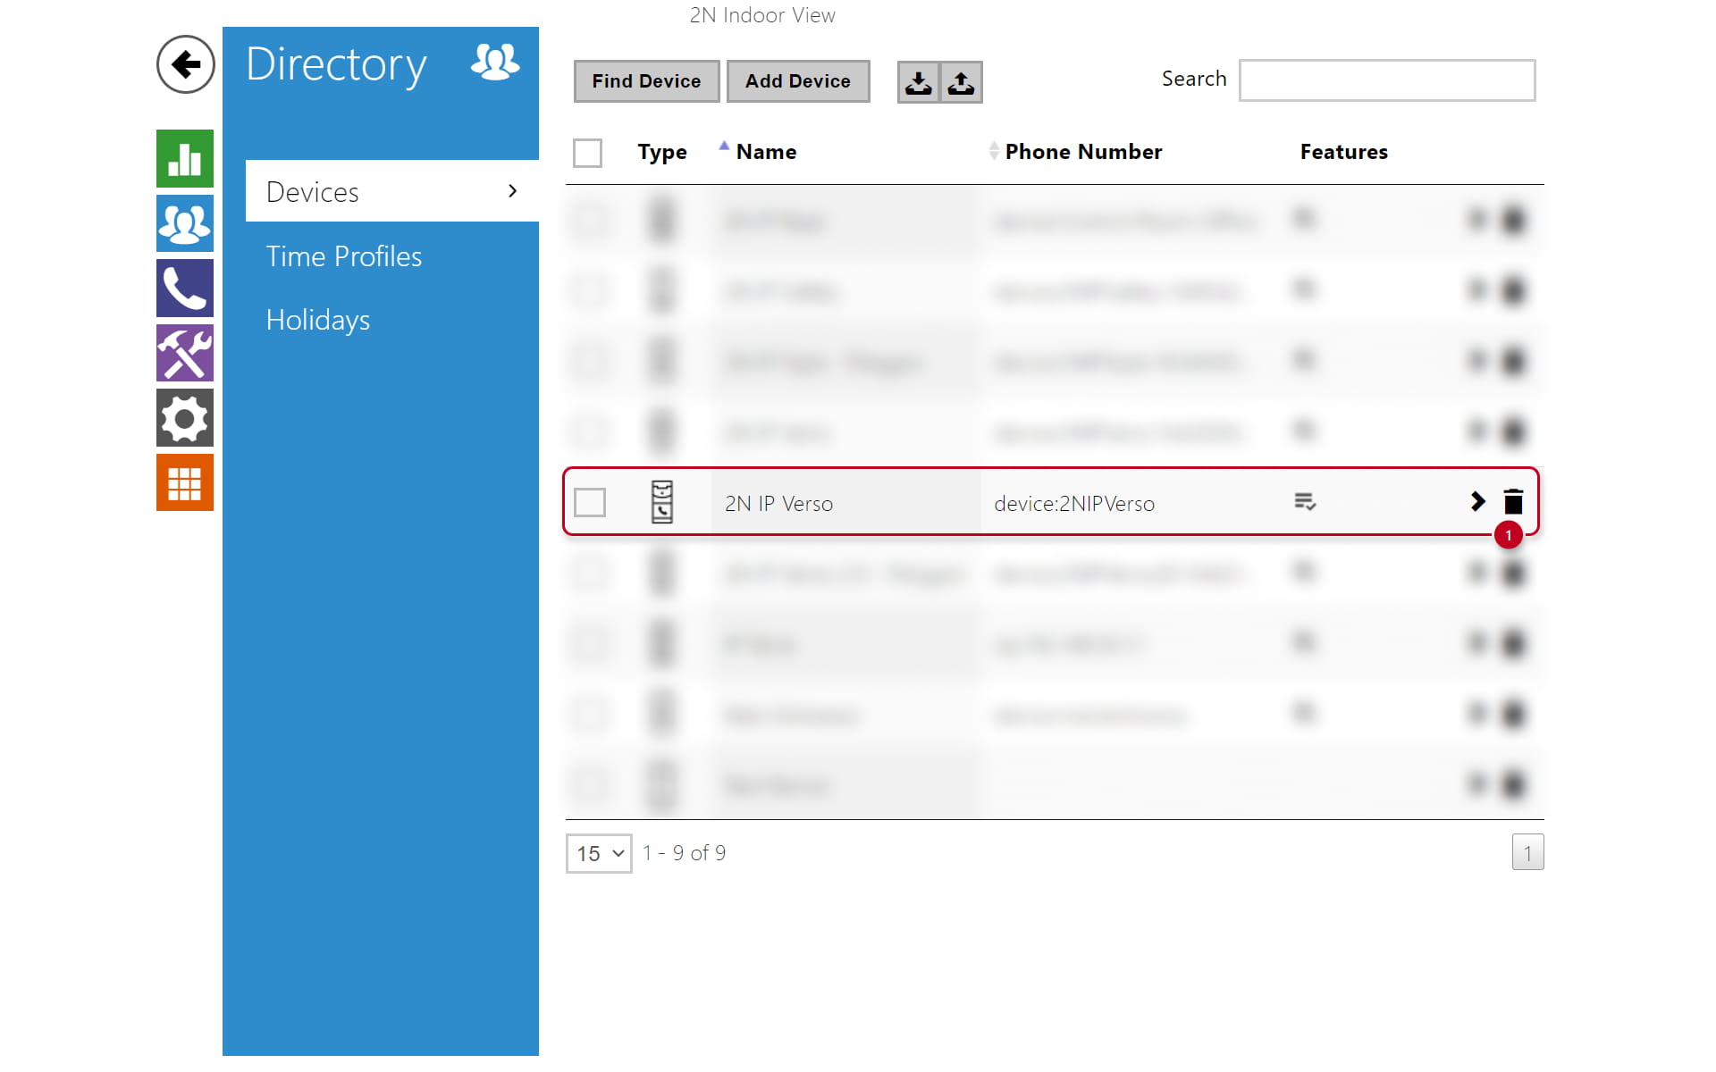Click the import/download directory icon
1716x1072 pixels.
coord(919,82)
